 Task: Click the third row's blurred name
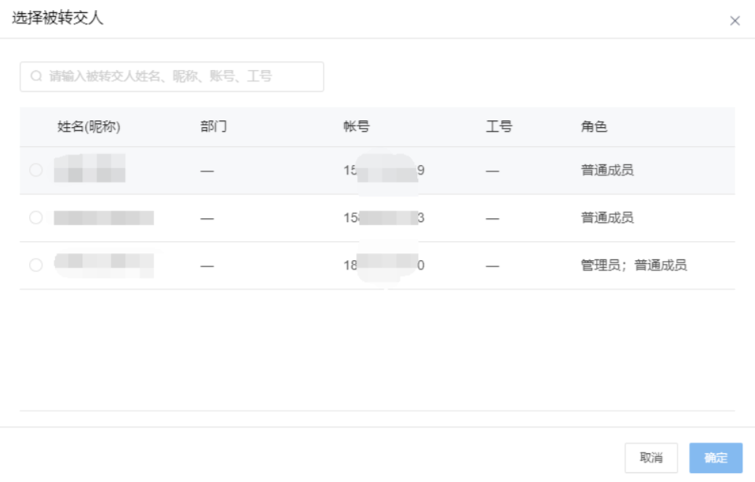(x=104, y=265)
